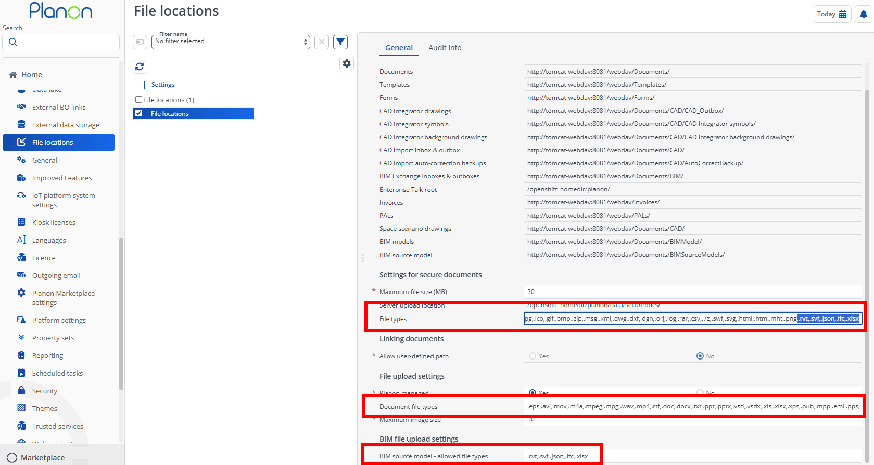Click the Property sets chevron icon

(21, 337)
